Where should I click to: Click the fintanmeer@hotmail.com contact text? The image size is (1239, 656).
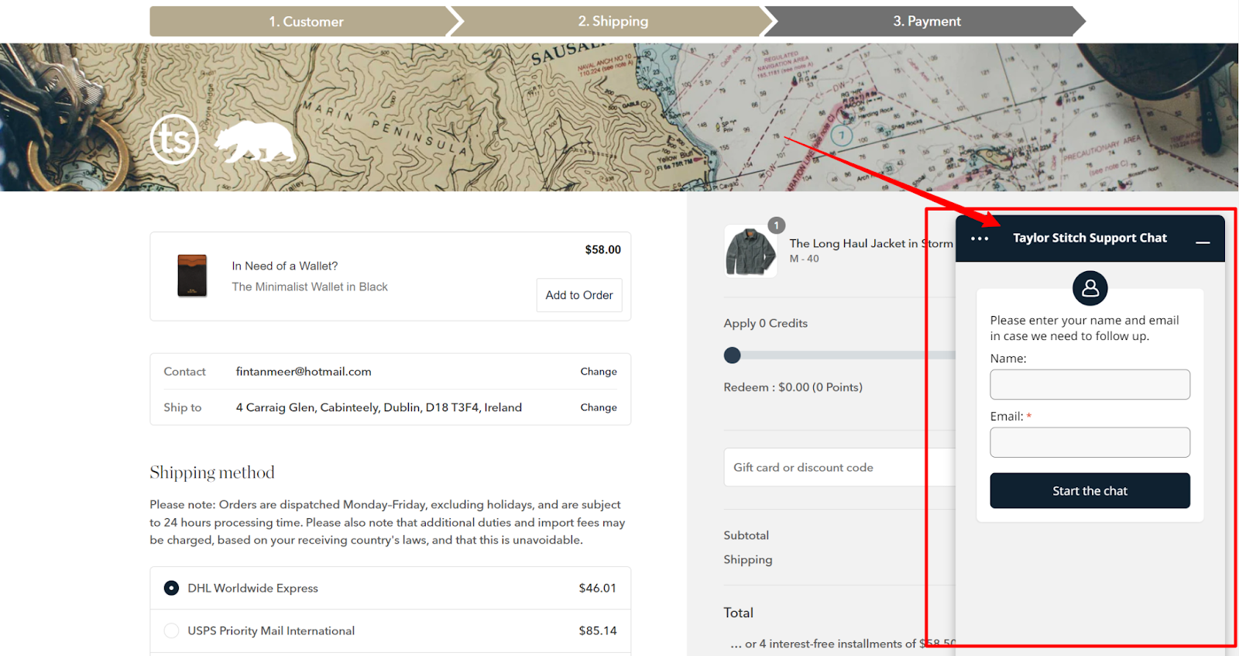tap(304, 372)
